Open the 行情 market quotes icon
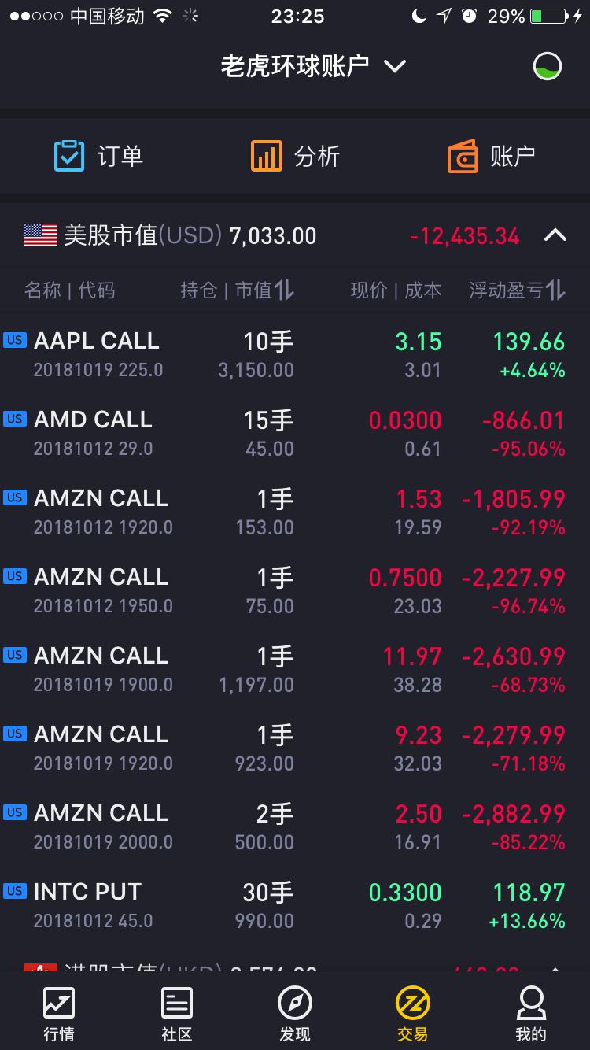590x1050 pixels. click(59, 1003)
